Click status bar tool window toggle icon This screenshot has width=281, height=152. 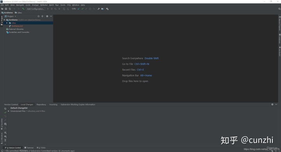(2, 151)
